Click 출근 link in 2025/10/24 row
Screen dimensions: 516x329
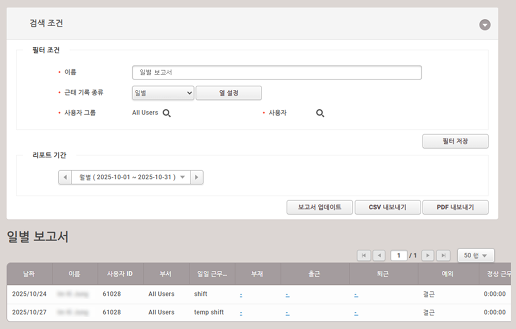pyautogui.click(x=287, y=294)
